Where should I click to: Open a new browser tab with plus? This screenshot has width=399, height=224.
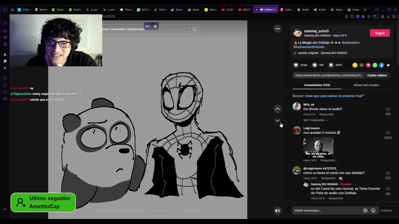[x=365, y=10]
